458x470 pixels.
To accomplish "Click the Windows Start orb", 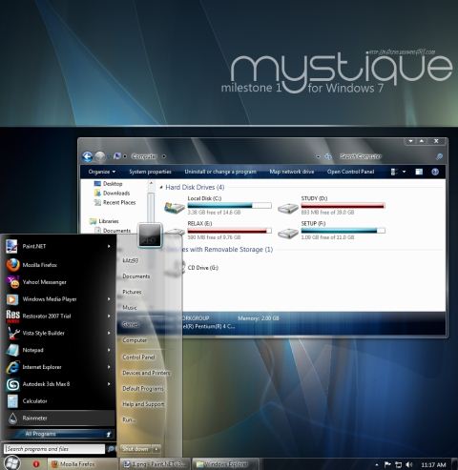I will tap(12, 463).
